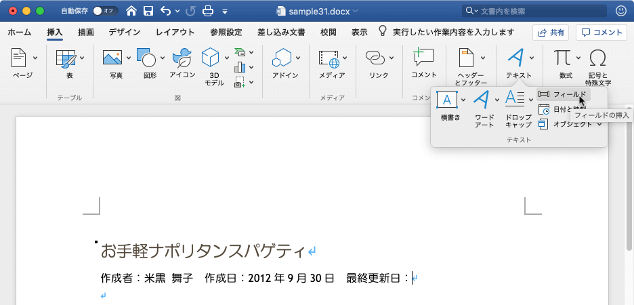
Task: Insert a table using the 表 icon
Action: click(x=66, y=58)
